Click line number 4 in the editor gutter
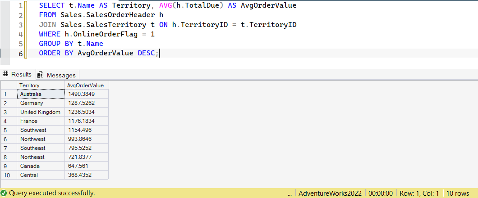 (x=21, y=34)
